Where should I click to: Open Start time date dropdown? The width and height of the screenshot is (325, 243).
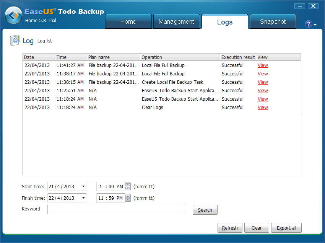tap(83, 186)
